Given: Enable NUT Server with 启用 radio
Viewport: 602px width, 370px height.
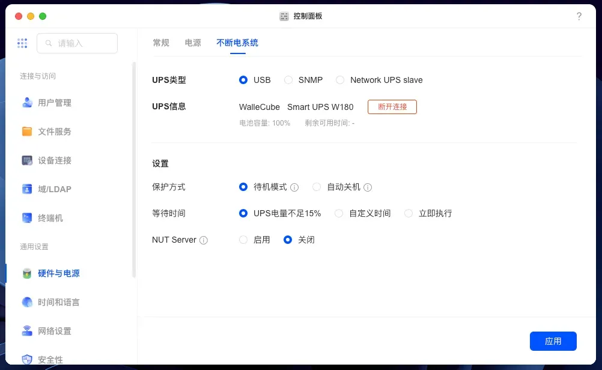Looking at the screenshot, I should coord(243,240).
